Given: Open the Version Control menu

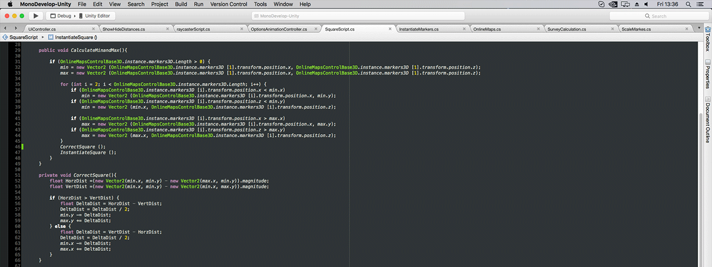Looking at the screenshot, I should coord(229,4).
